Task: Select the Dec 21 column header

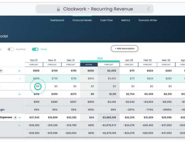Action: tap(71, 60)
